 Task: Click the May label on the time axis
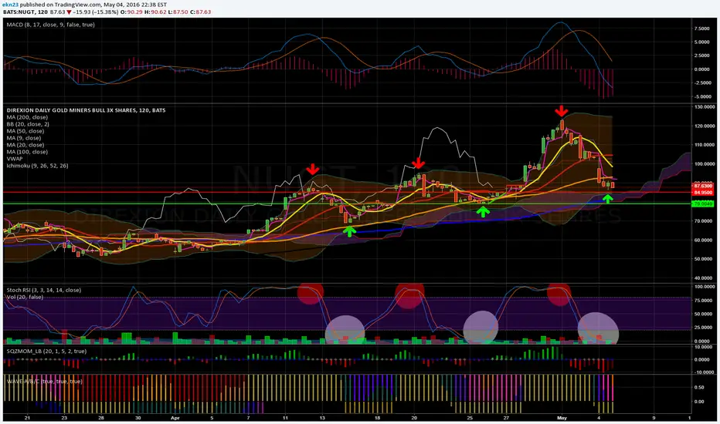(x=562, y=418)
